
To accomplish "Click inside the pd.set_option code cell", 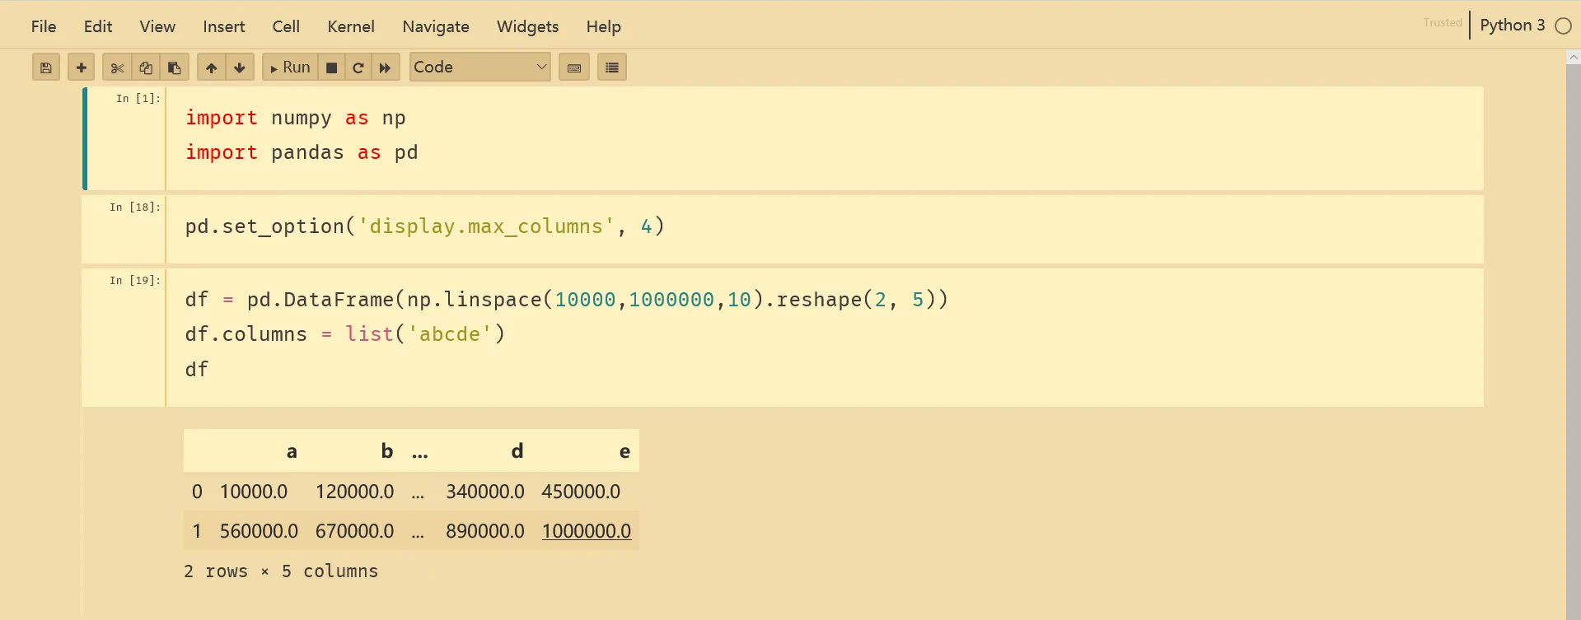I will [825, 229].
